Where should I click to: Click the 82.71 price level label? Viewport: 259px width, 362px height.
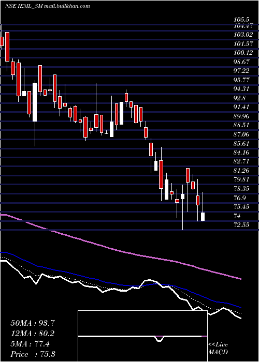coord(241,161)
